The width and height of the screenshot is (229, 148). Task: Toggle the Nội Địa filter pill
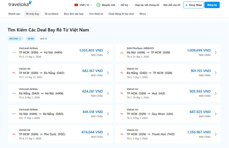click(30, 39)
